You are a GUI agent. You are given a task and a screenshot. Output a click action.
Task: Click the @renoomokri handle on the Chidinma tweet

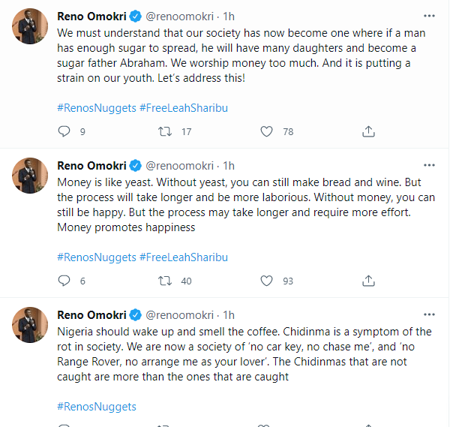coord(180,315)
